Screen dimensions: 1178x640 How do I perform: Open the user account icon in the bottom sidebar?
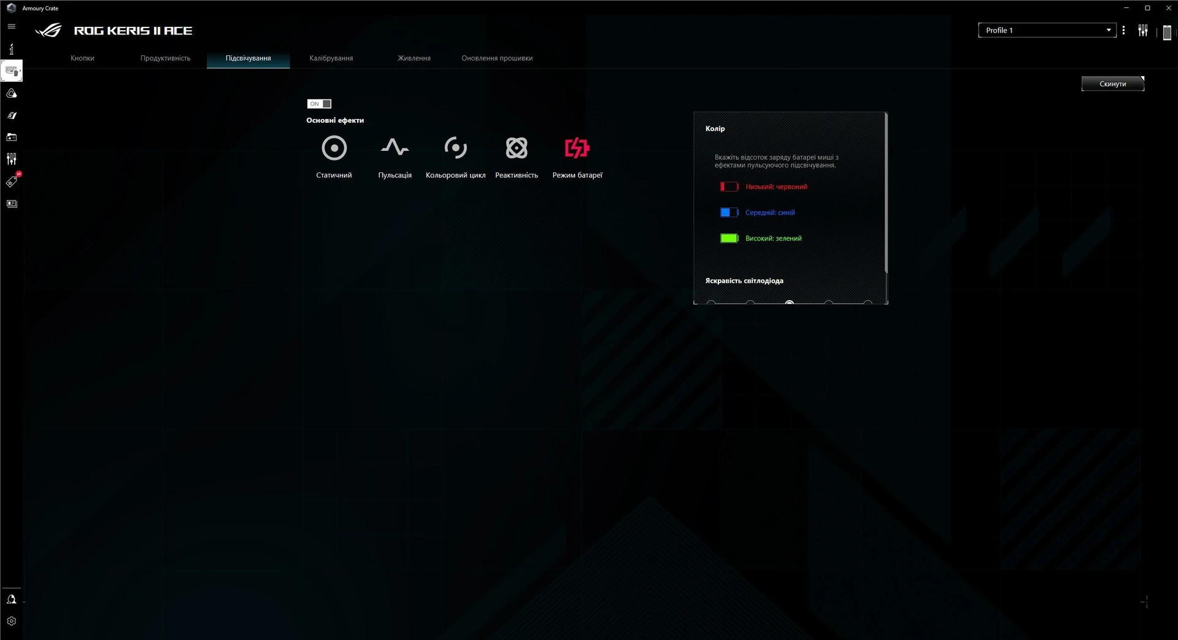(11, 600)
